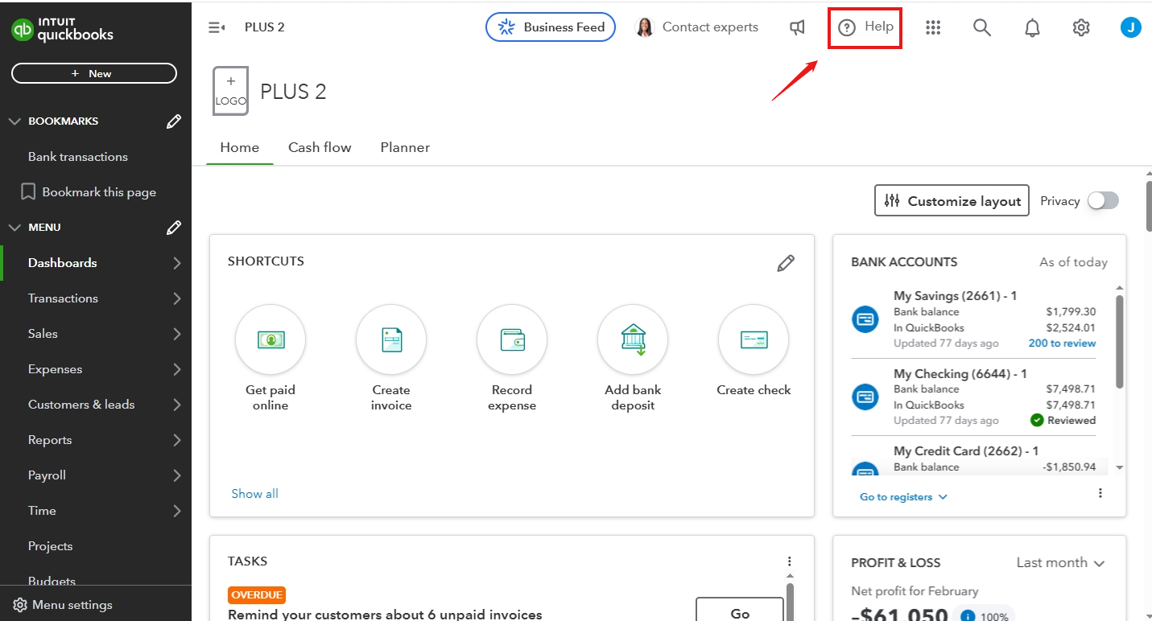Click the OVERDUE badge
The height and width of the screenshot is (621, 1152).
(x=257, y=595)
